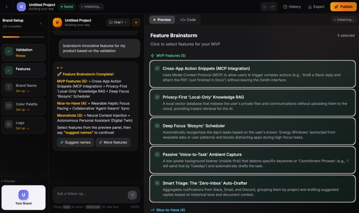Click the Initializing badge in preview panel

[344, 20]
